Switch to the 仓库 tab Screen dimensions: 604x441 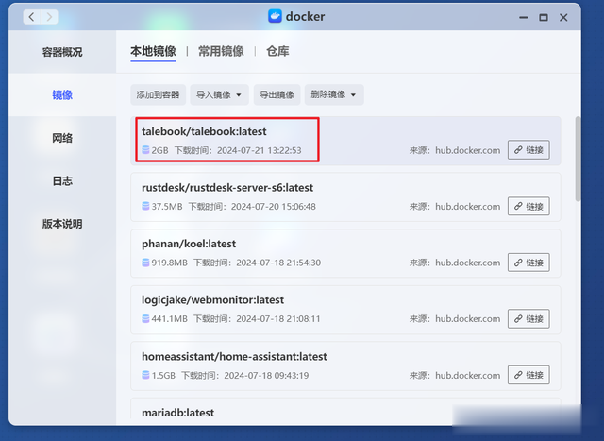point(277,51)
